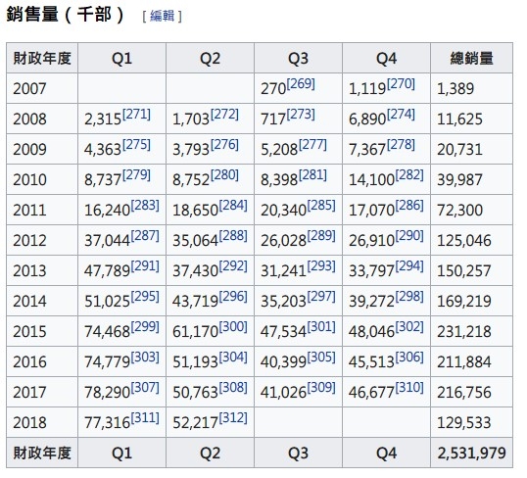Open footnote [281] in 2010 Q3
This screenshot has height=478, width=527.
pos(312,174)
